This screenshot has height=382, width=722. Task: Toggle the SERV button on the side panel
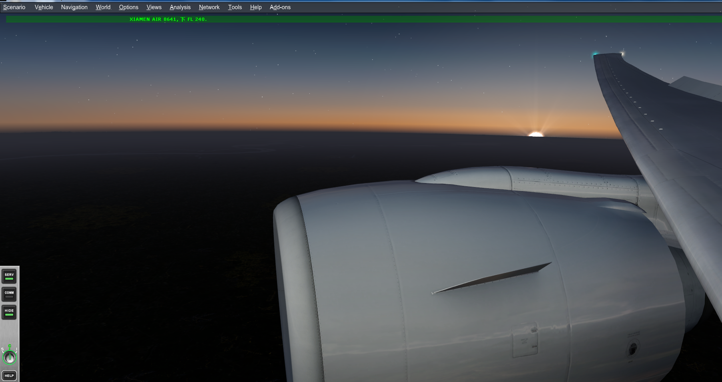click(x=9, y=277)
